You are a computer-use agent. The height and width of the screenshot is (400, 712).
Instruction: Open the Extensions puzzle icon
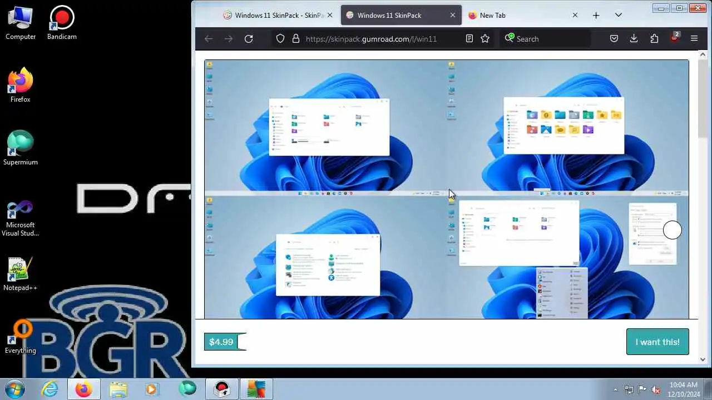654,39
